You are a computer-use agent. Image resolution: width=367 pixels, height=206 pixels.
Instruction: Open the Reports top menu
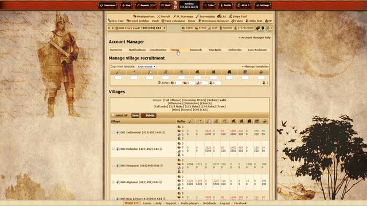[x=146, y=5]
